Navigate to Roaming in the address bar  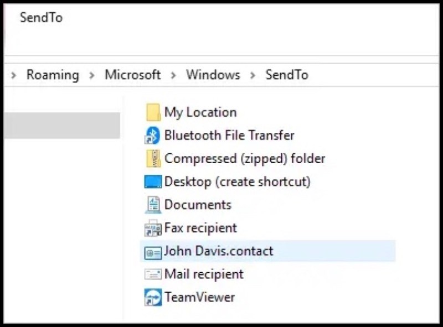[53, 75]
